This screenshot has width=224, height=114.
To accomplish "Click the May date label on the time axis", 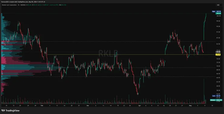I will click(190, 106).
